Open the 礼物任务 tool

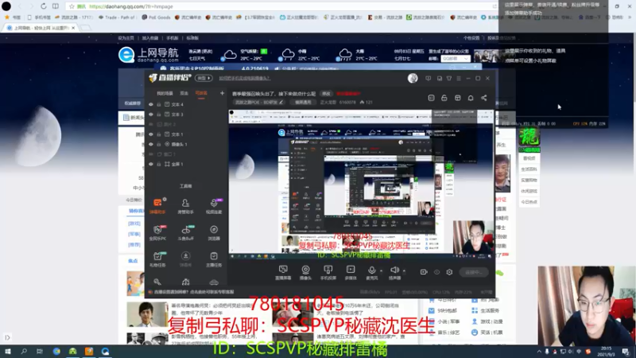157,259
